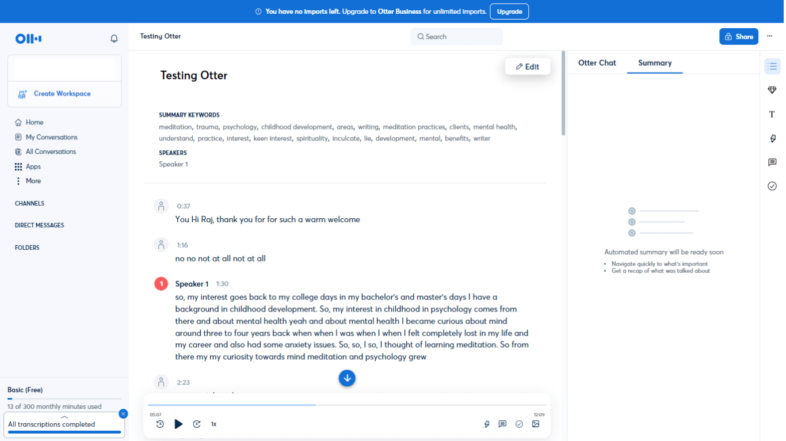Open the DIRECT MESSAGES section

[x=39, y=225]
